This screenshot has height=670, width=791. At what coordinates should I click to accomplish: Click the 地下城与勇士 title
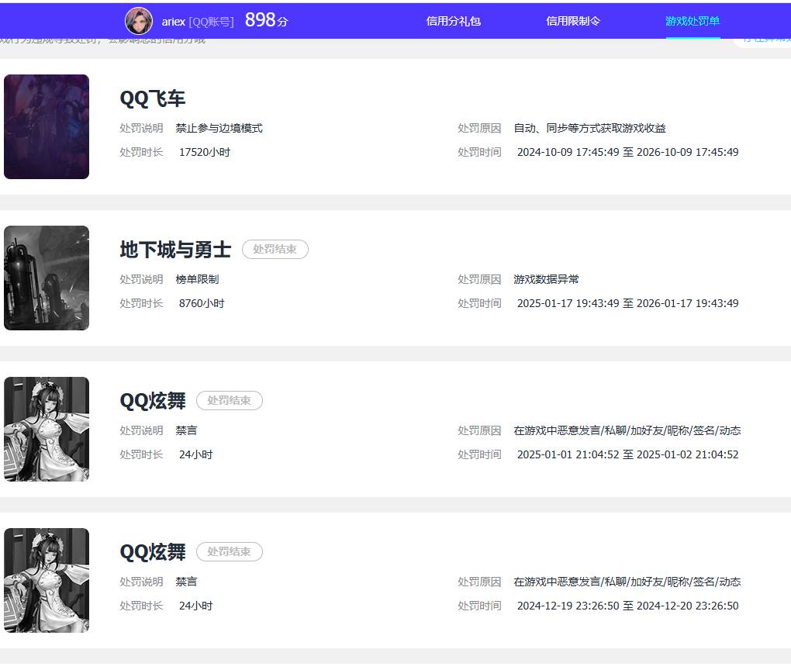(x=175, y=250)
